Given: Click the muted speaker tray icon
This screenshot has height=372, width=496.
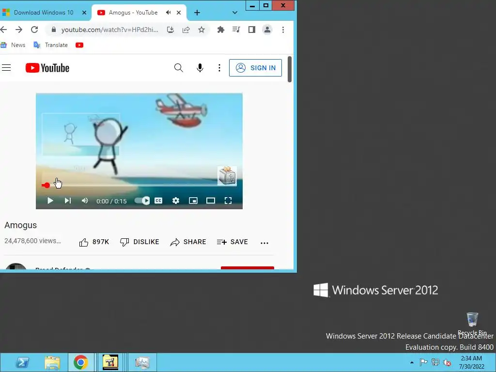Looking at the screenshot, I should 447,362.
